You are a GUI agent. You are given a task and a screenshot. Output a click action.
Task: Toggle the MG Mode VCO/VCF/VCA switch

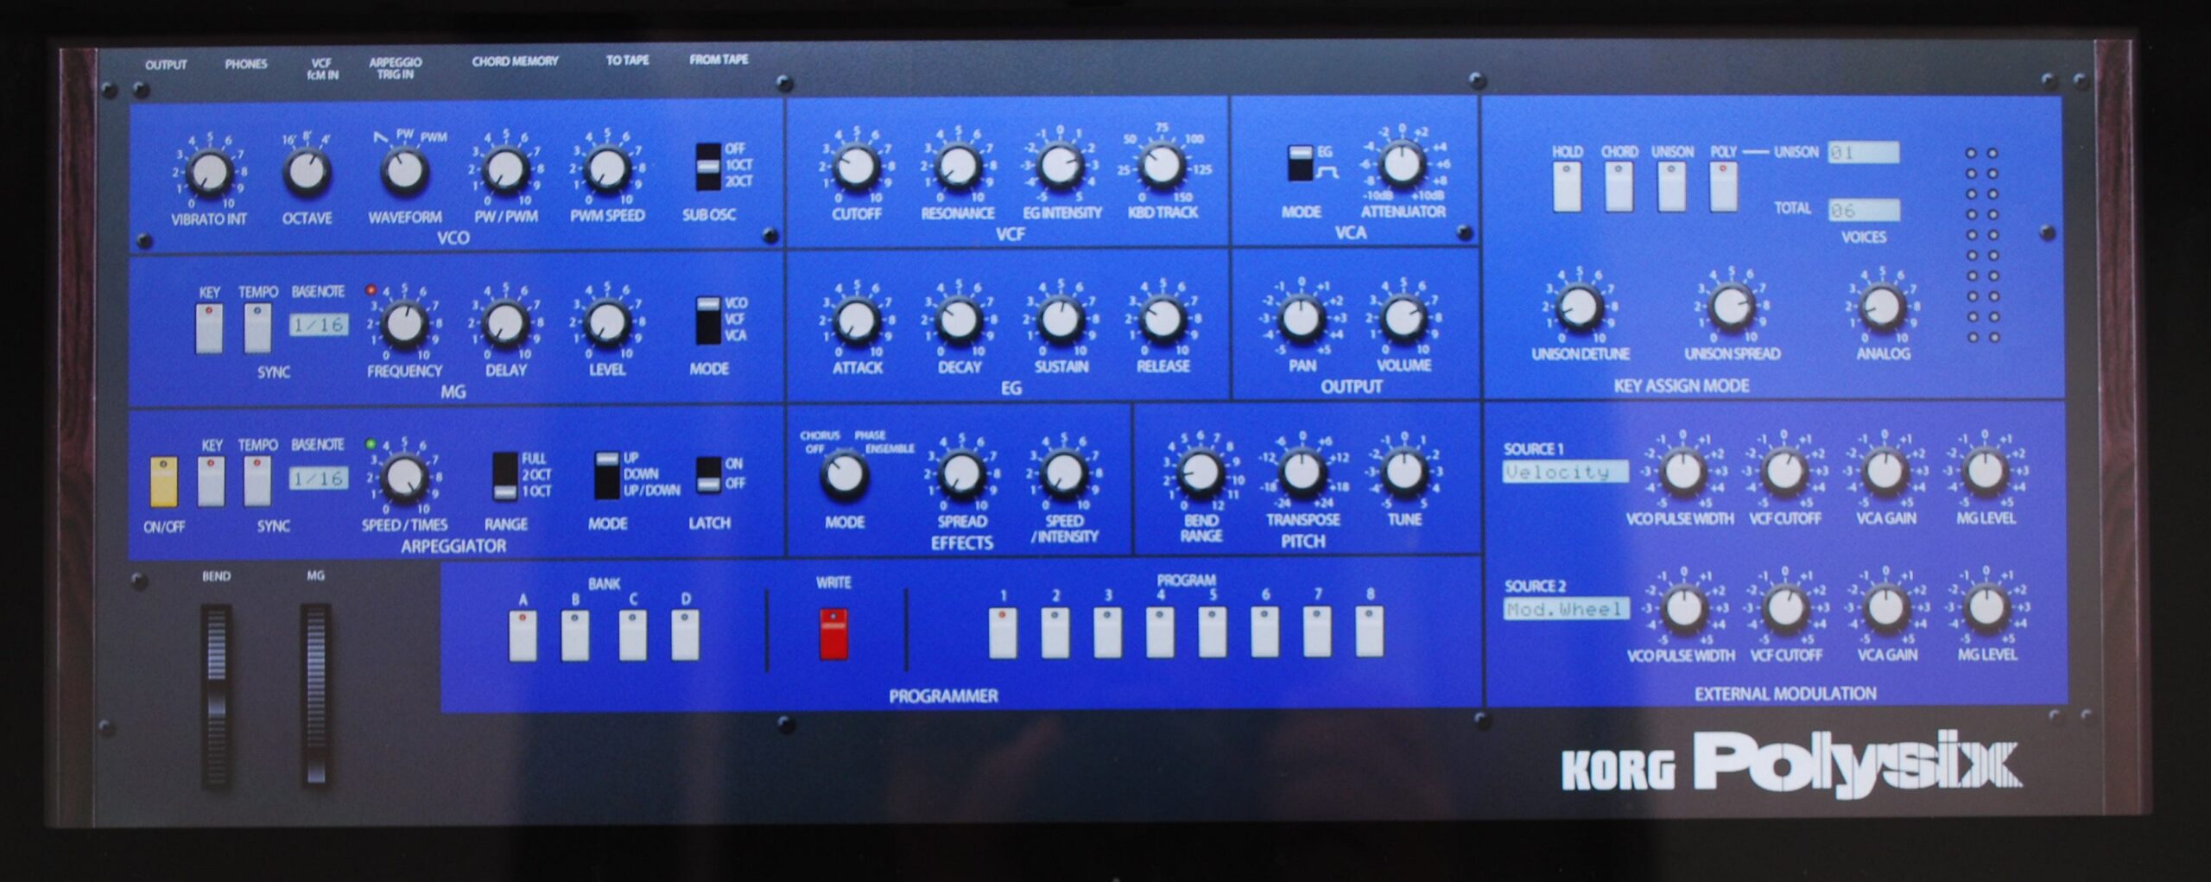click(708, 320)
